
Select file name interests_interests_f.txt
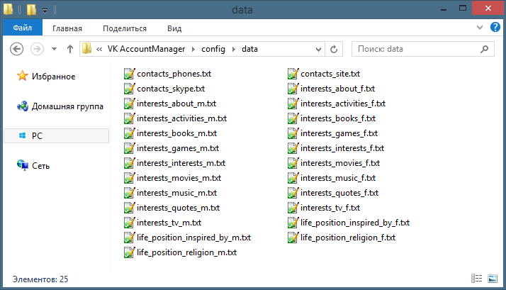pos(342,148)
